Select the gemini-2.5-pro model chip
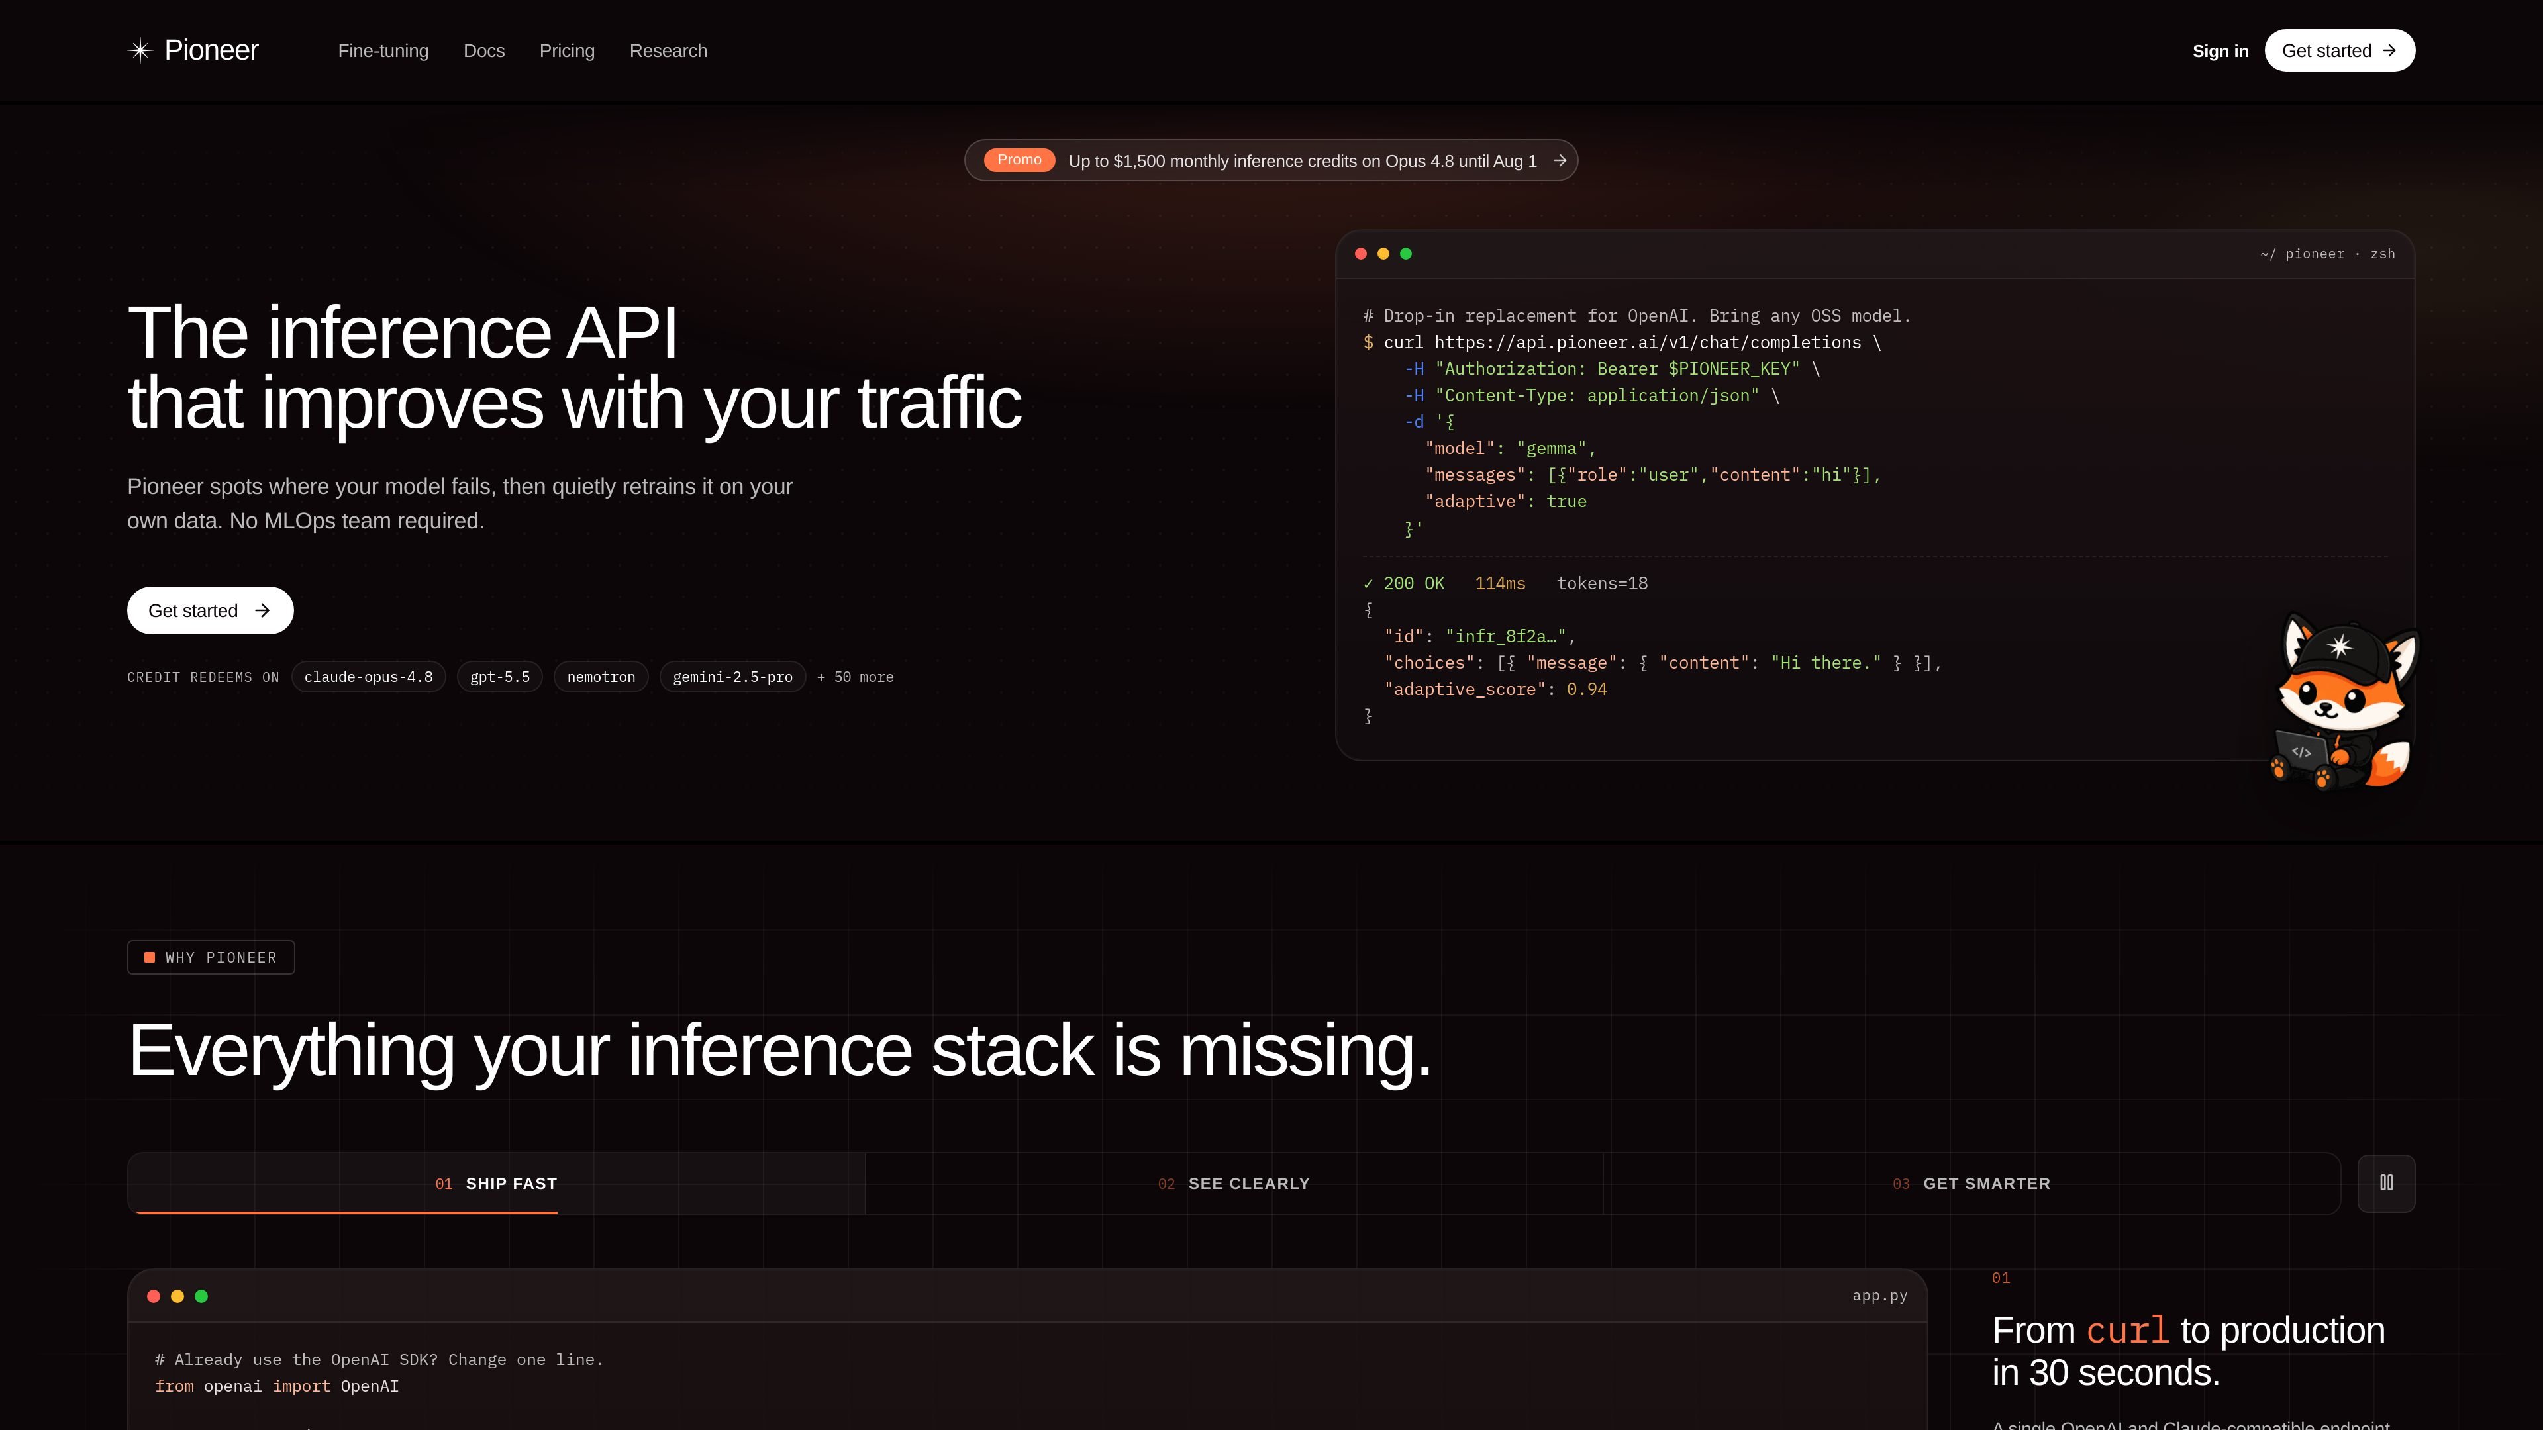 point(732,677)
